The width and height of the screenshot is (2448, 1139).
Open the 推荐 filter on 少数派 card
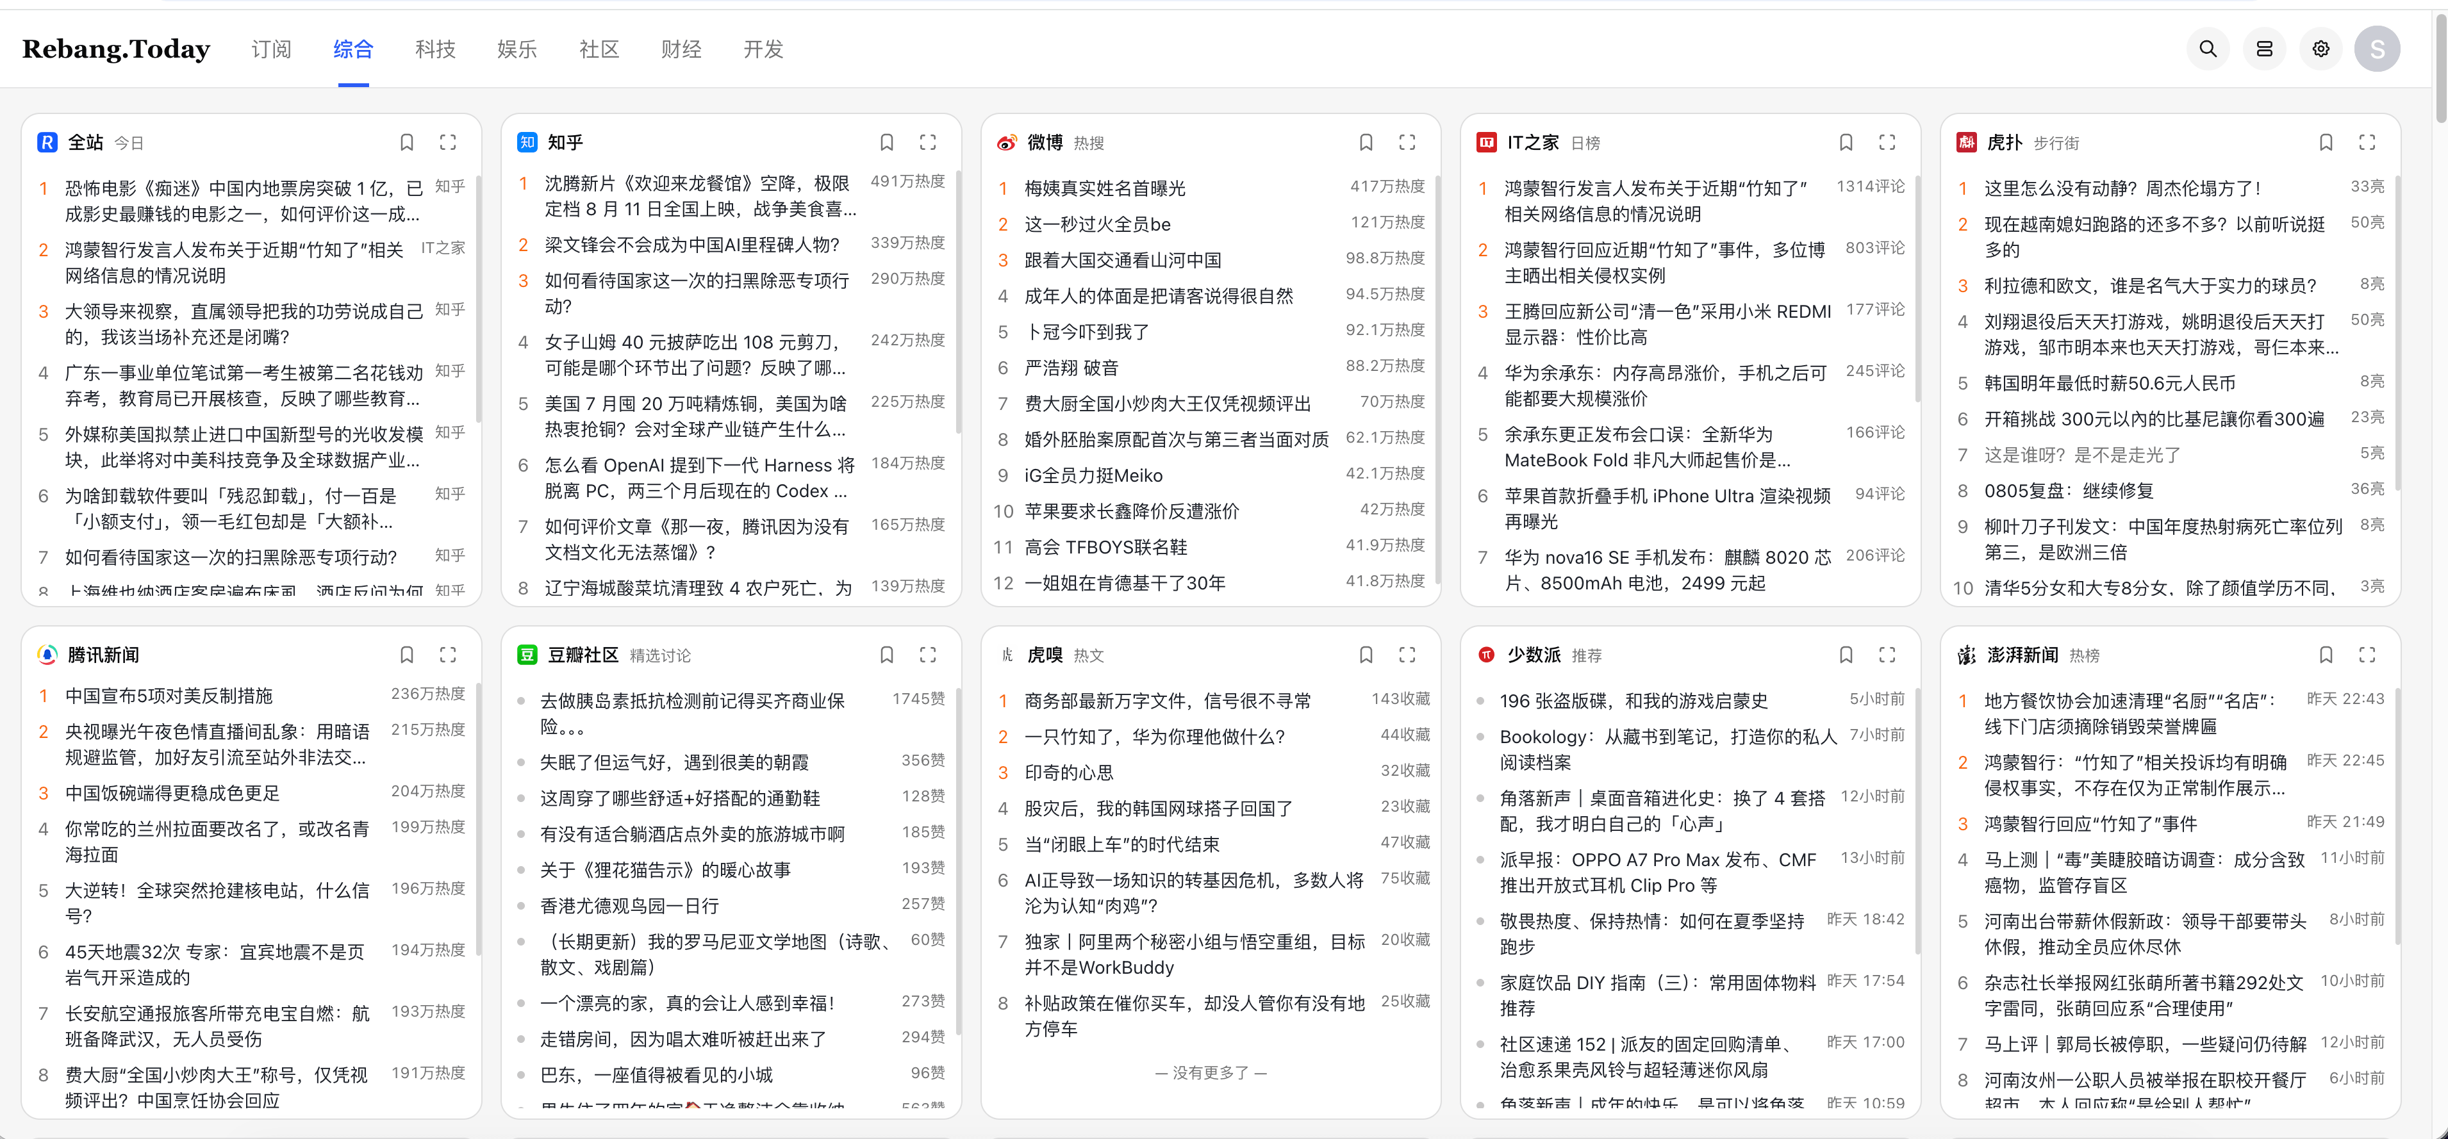[x=1587, y=655]
